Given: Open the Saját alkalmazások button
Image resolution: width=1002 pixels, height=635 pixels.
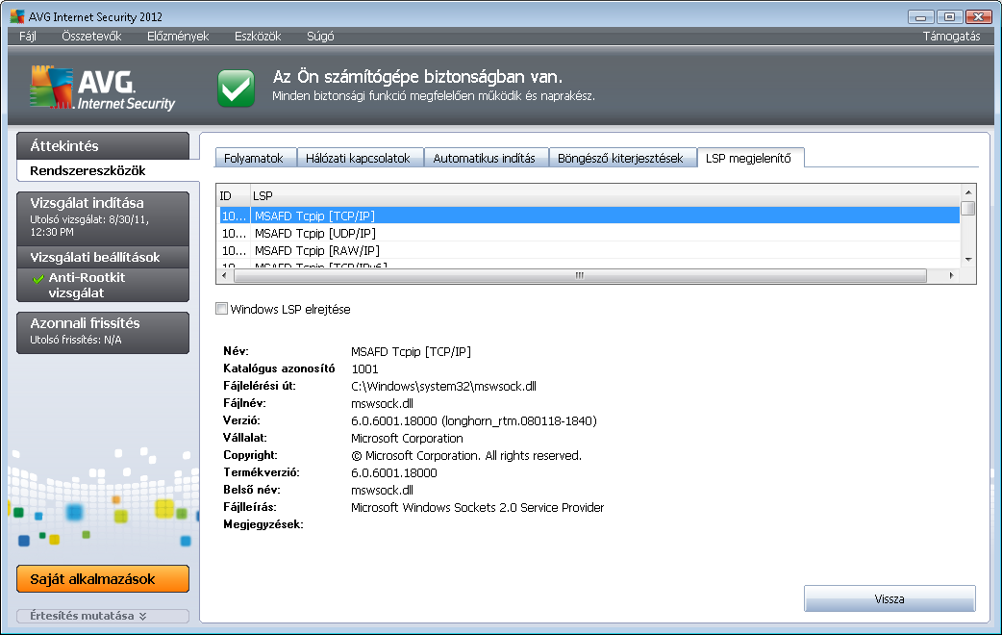Looking at the screenshot, I should pos(103,579).
